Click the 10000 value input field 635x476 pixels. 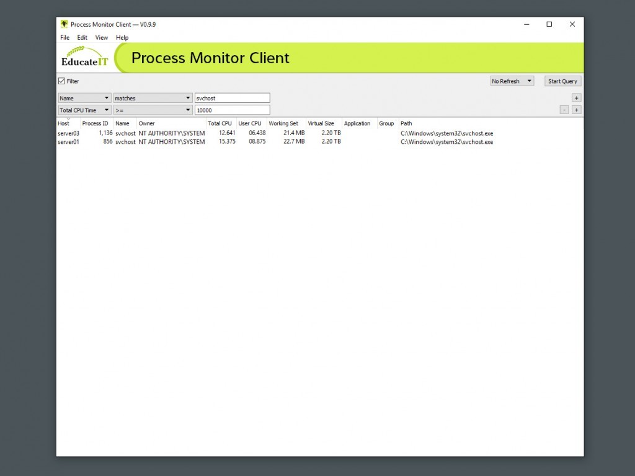(232, 110)
